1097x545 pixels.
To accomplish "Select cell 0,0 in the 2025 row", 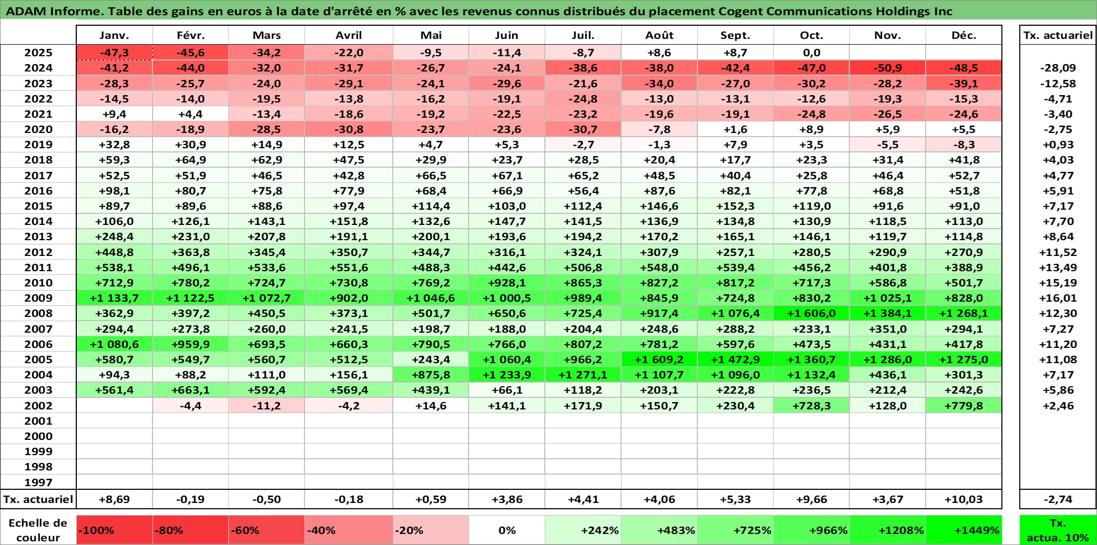I will (811, 53).
